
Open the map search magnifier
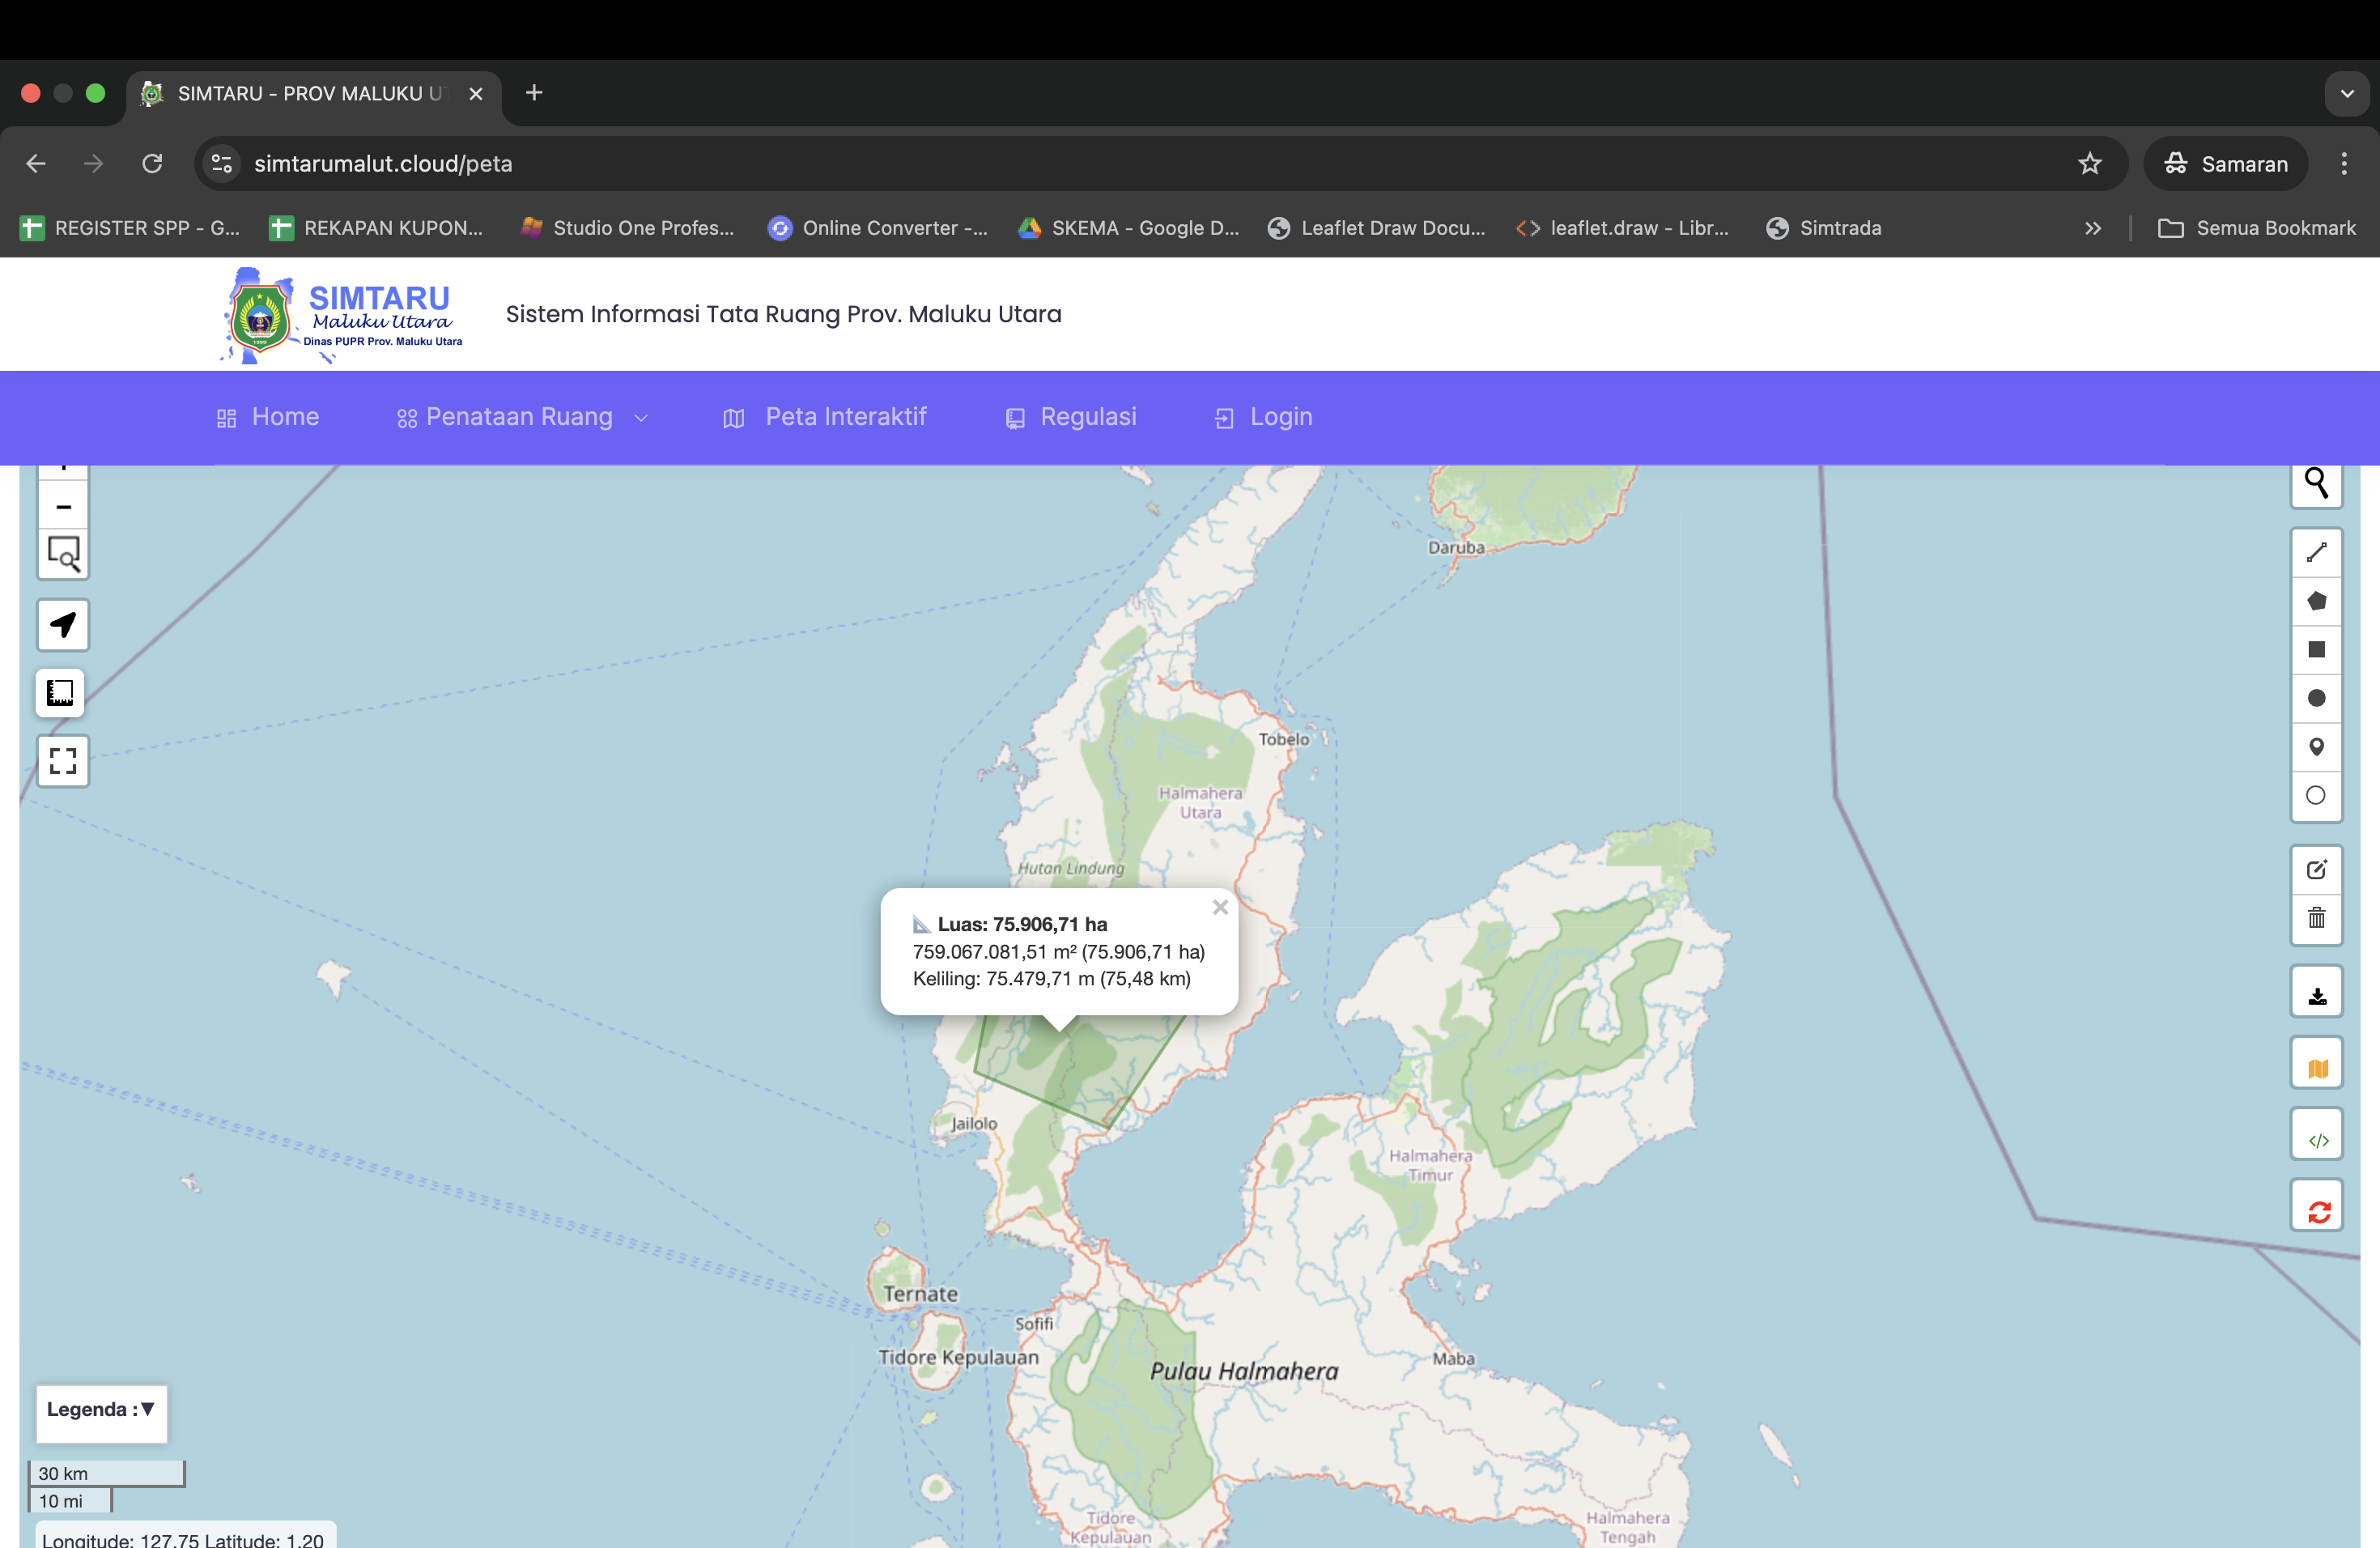[x=2316, y=483]
